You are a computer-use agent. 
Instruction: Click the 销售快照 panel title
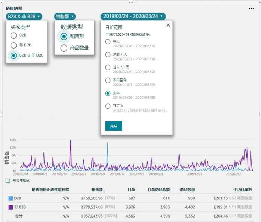(x=14, y=8)
